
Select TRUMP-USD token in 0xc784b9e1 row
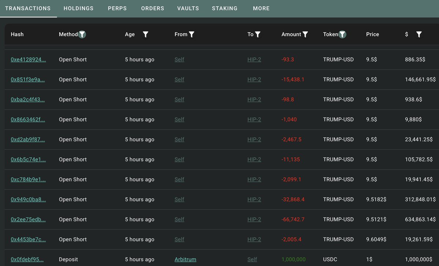(338, 179)
